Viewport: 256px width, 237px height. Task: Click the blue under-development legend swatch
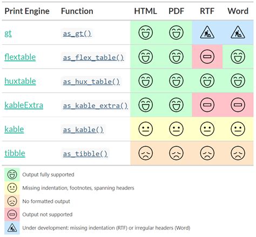12,228
